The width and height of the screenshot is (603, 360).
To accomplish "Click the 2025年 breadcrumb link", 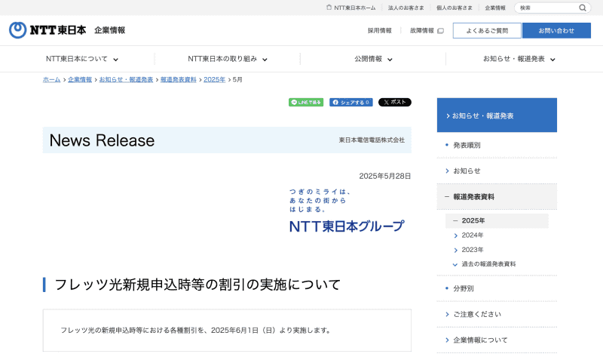I will (x=215, y=79).
